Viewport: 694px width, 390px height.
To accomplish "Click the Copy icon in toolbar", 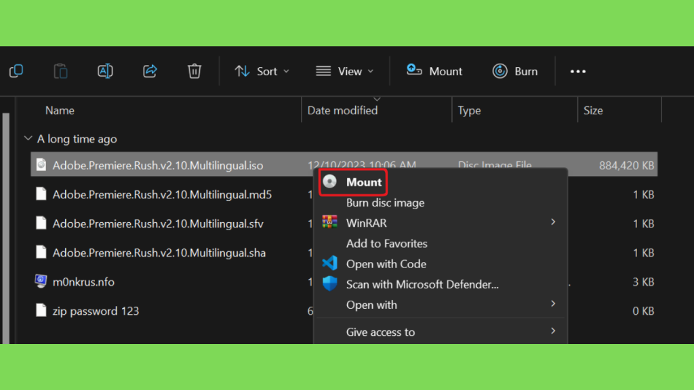I will (x=16, y=70).
